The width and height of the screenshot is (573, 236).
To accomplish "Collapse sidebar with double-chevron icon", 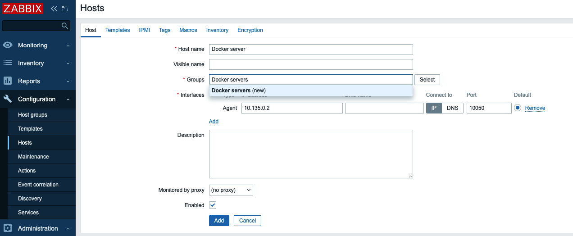I will point(54,8).
